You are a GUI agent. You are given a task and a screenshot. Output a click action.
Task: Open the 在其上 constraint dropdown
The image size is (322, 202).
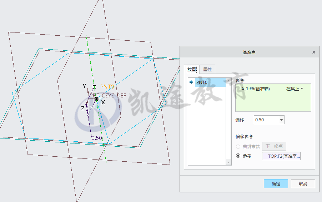click(x=295, y=89)
